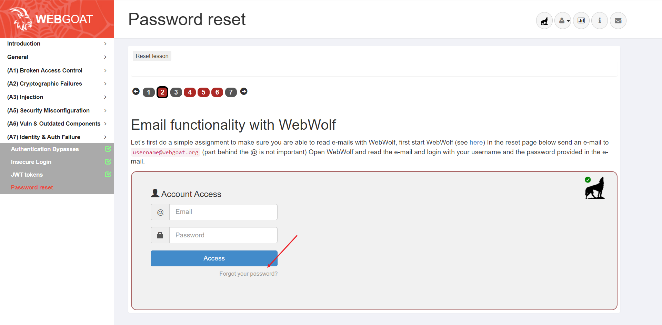Screen dimensions: 662x325
Task: Open the Insecure Login lesson
Action: coord(31,162)
